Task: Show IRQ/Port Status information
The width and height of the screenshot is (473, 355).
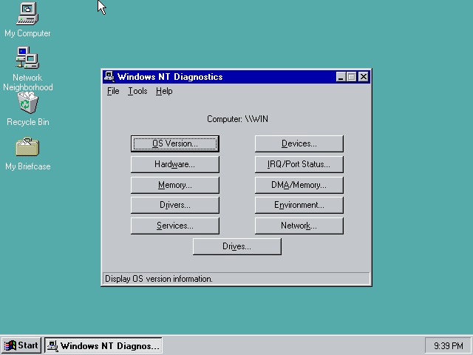Action: (299, 164)
